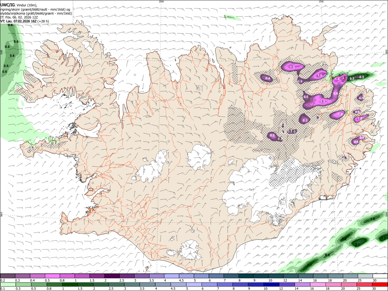
Task: Click the 15W longitude label
Action: (321, 2)
